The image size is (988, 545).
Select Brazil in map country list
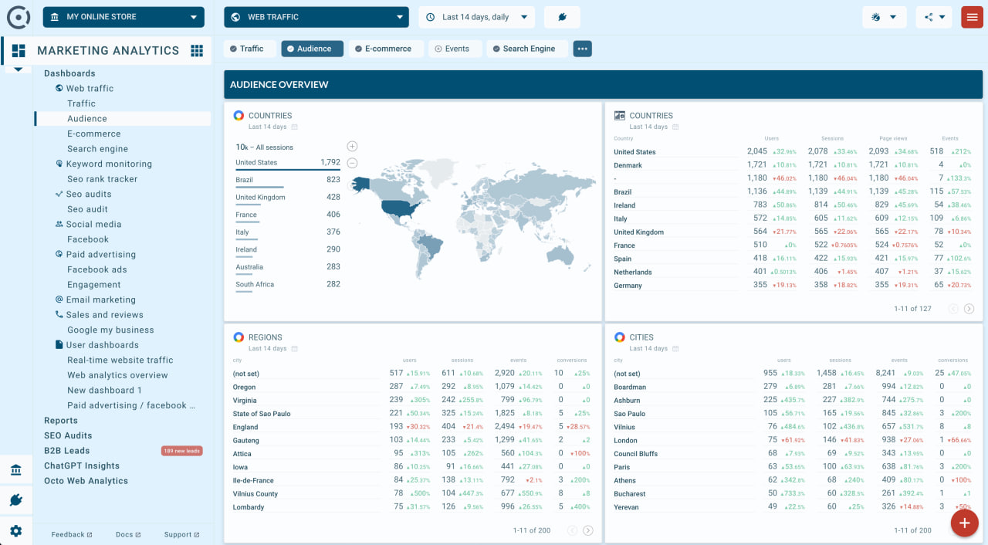tap(288, 180)
